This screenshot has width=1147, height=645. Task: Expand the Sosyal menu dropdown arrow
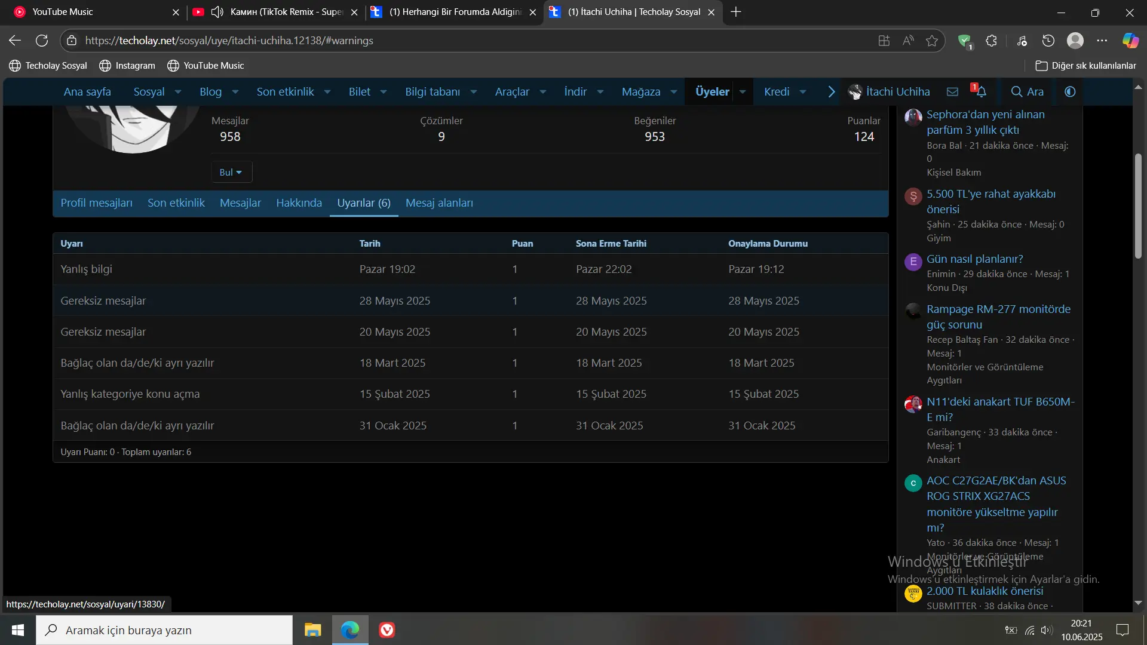(x=178, y=91)
